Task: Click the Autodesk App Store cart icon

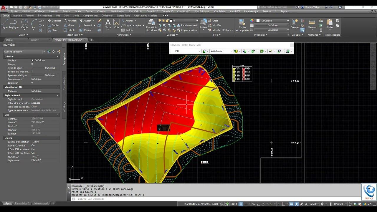Action: tap(327, 7)
